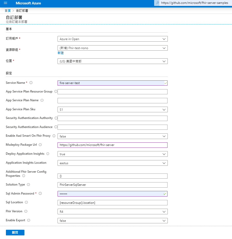Open Application Insights Location dropdown
Viewport: 232px width, 239px height.
click(113, 163)
